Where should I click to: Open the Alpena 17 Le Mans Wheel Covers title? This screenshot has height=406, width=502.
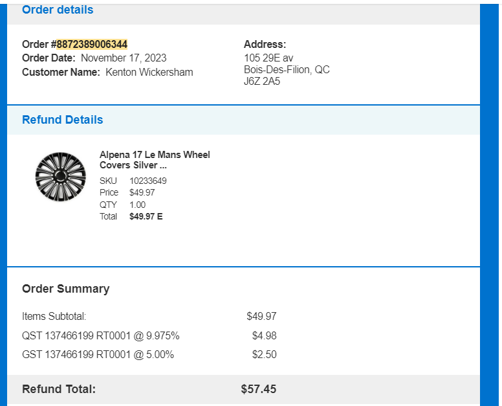tap(155, 159)
